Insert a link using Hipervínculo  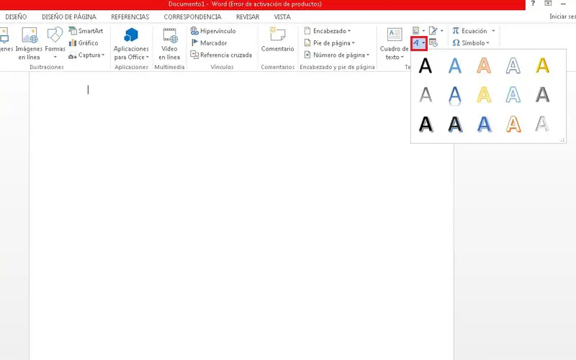coord(213,31)
